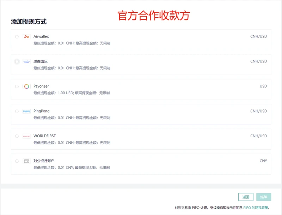This screenshot has height=215, width=282.
Task: Click the Payoneer circular logo icon
Action: (x=26, y=86)
